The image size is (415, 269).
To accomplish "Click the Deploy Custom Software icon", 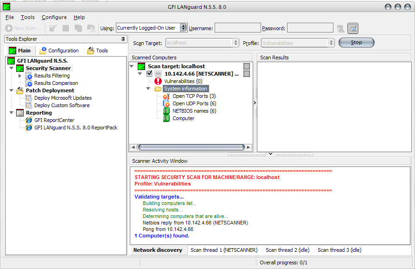I will click(29, 105).
